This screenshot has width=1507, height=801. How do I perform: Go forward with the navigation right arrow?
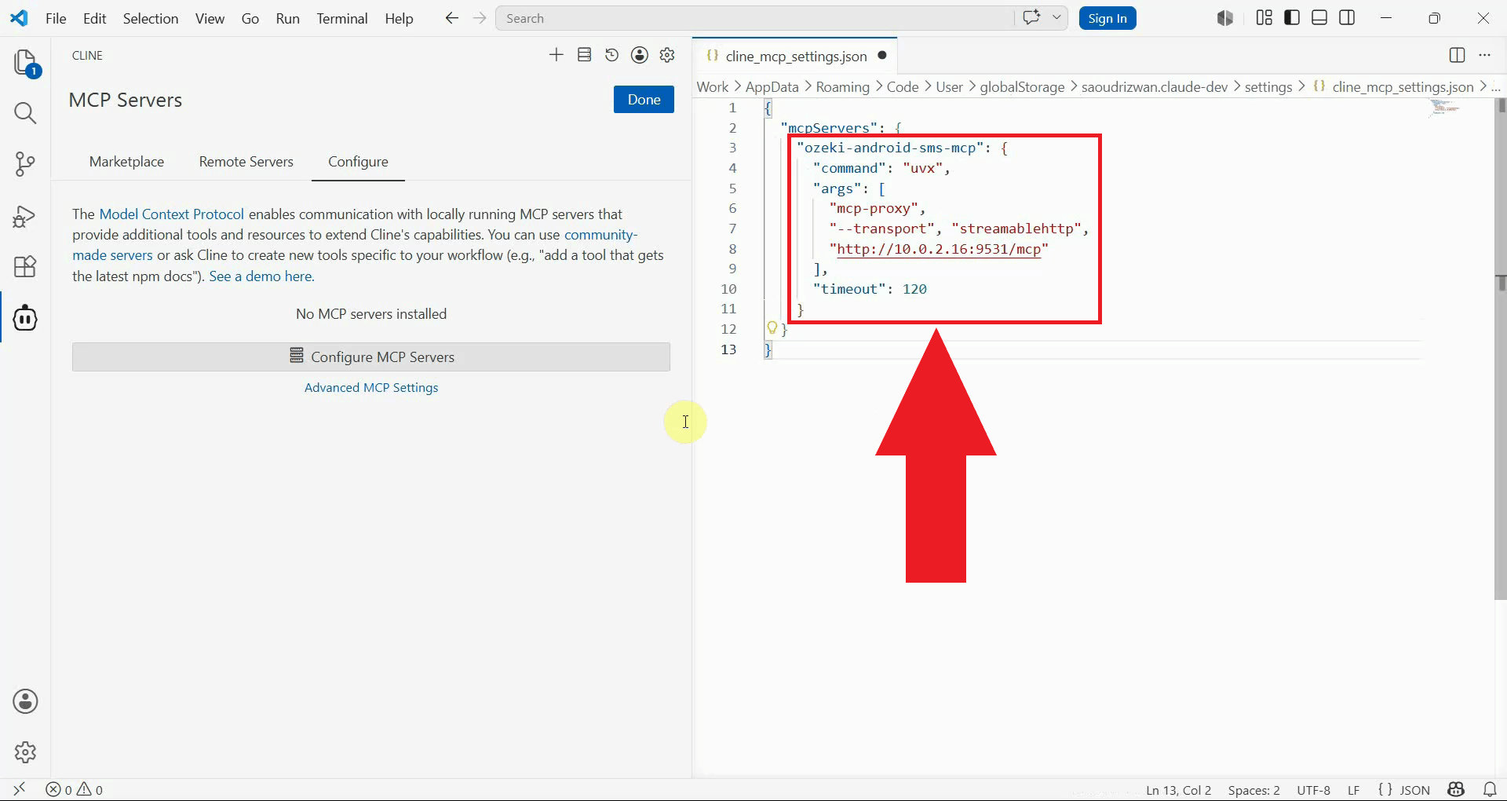click(480, 18)
